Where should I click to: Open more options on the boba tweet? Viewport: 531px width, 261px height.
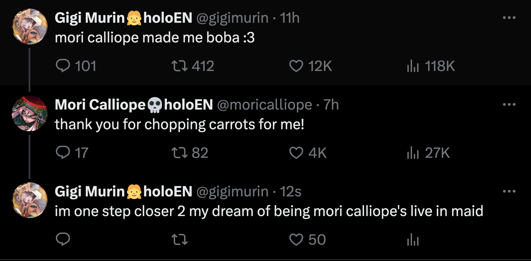pos(509,18)
